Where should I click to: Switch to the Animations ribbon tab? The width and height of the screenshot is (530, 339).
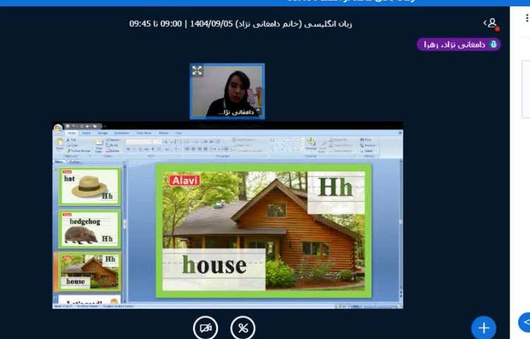click(x=122, y=133)
